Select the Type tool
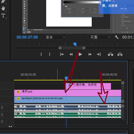This screenshot has height=134, width=134. click(x=3, y=16)
